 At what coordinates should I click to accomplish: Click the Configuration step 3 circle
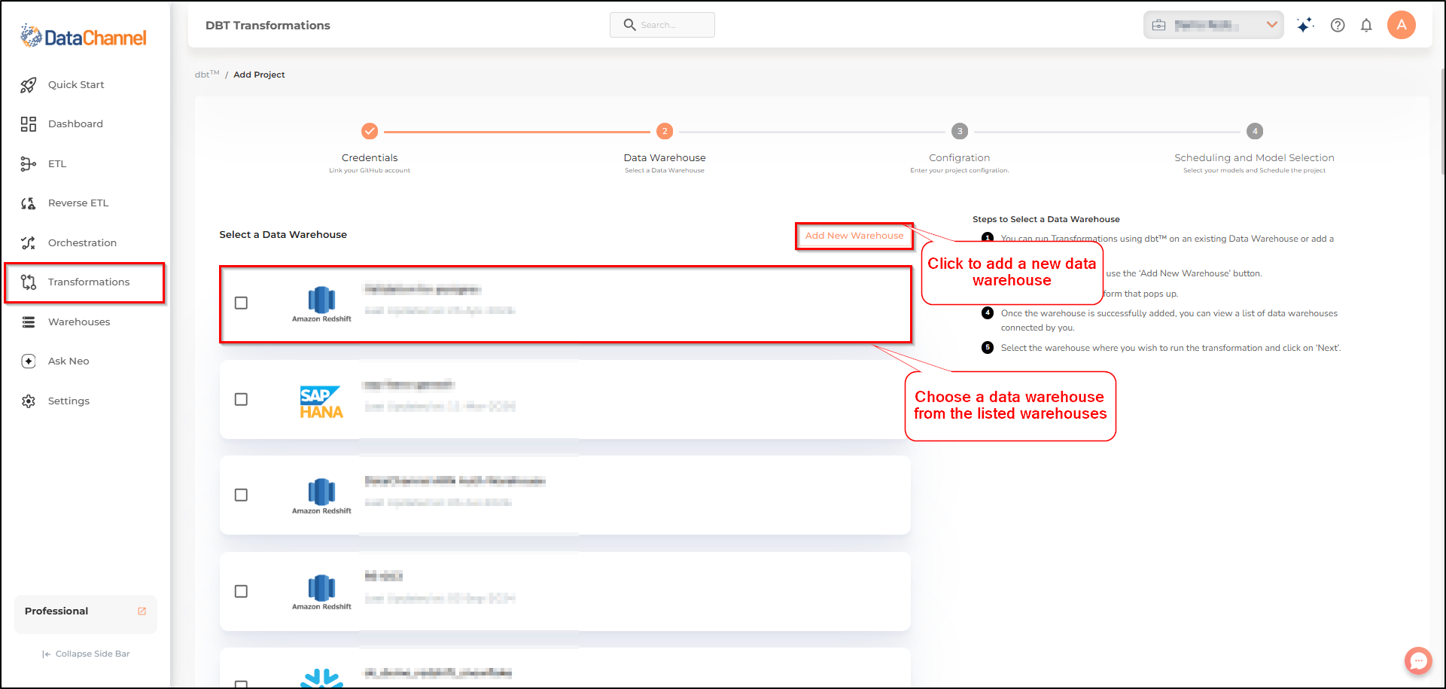[960, 131]
